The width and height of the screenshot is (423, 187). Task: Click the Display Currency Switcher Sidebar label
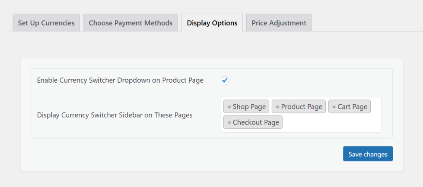[114, 115]
